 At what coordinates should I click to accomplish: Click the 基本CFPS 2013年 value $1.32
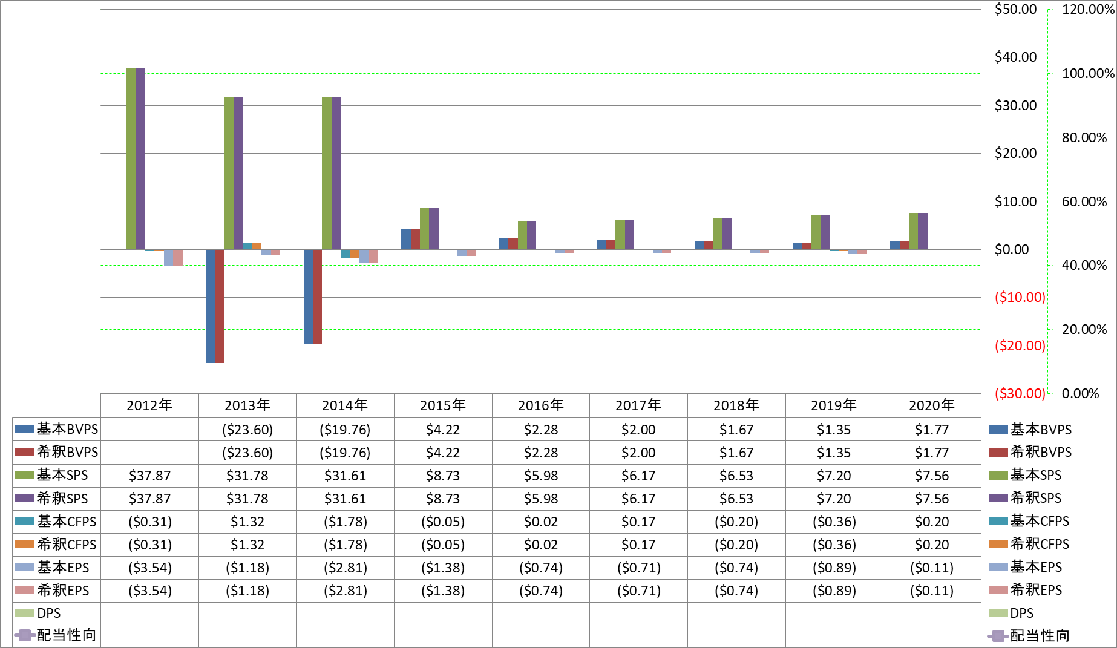[x=247, y=522]
